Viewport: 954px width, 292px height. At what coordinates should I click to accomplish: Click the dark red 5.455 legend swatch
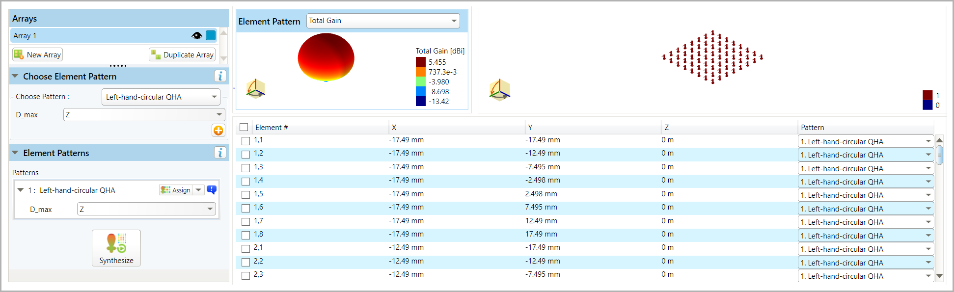(421, 62)
